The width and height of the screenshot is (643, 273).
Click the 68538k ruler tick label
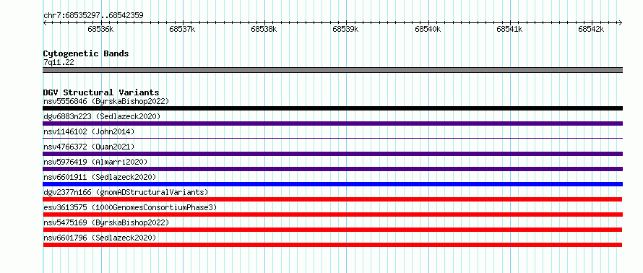(264, 29)
